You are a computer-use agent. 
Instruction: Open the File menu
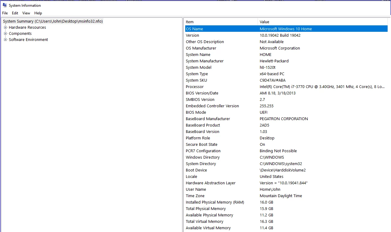(5, 13)
